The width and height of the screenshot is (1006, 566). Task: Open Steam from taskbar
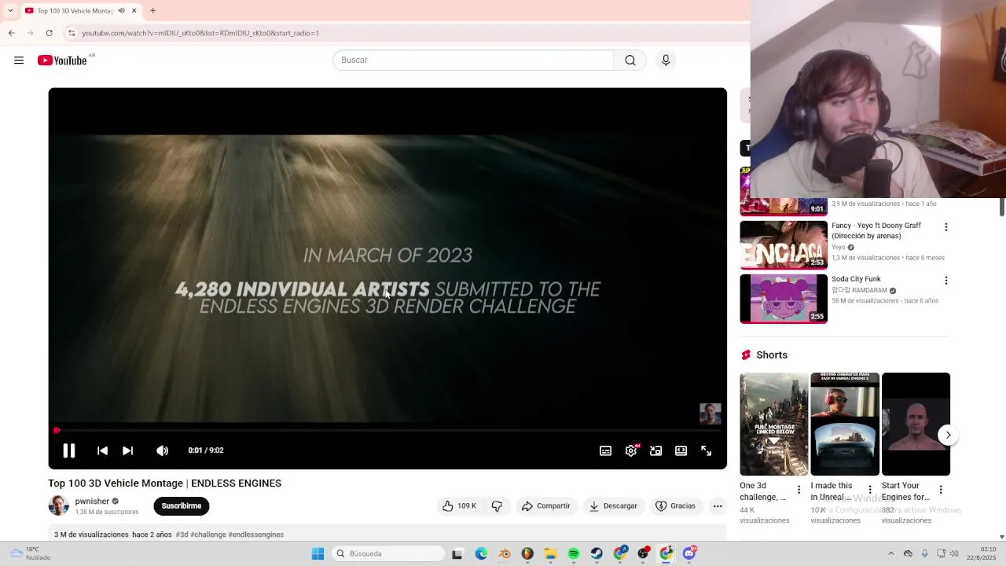pyautogui.click(x=597, y=553)
